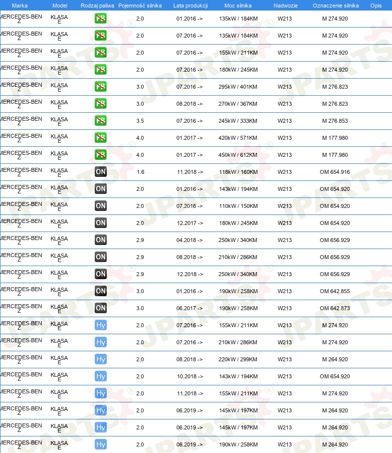Click the PB fuel icon in the 01.2016 135kW row

[x=101, y=19]
